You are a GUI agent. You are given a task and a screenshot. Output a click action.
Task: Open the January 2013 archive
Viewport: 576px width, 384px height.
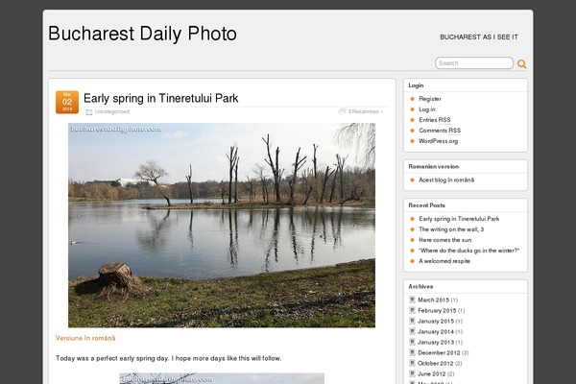click(x=436, y=342)
